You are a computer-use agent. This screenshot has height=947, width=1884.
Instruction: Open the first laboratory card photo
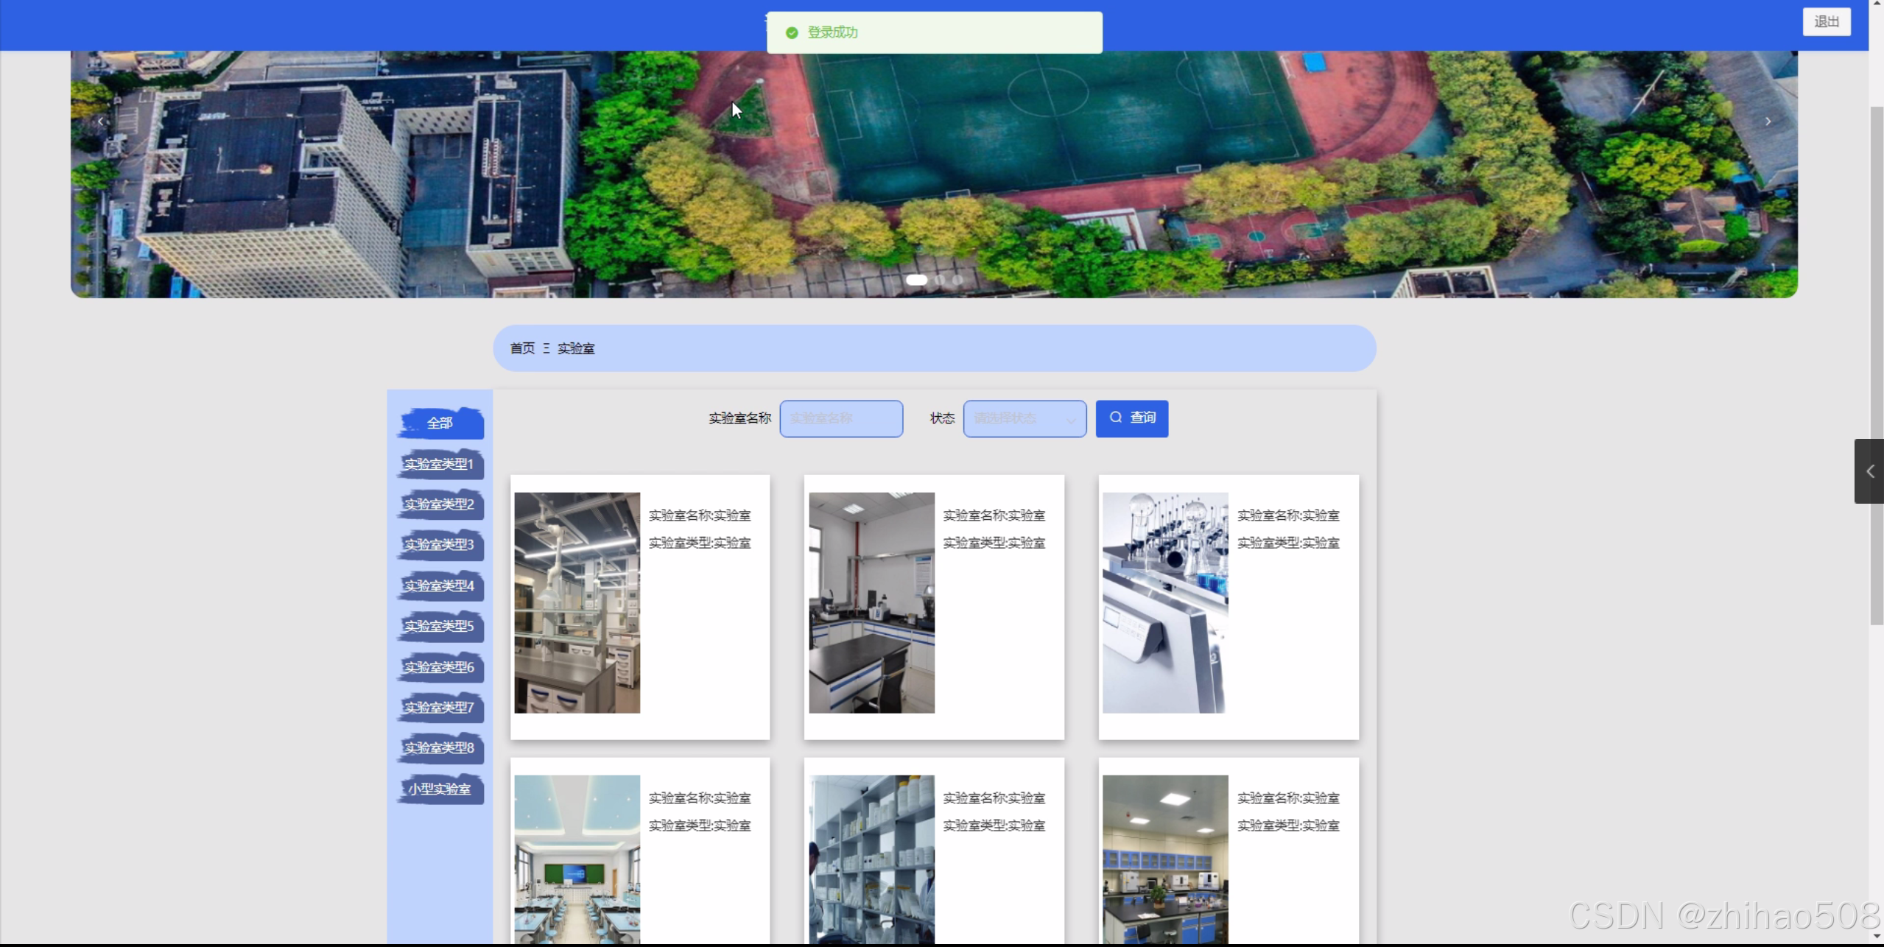point(577,602)
